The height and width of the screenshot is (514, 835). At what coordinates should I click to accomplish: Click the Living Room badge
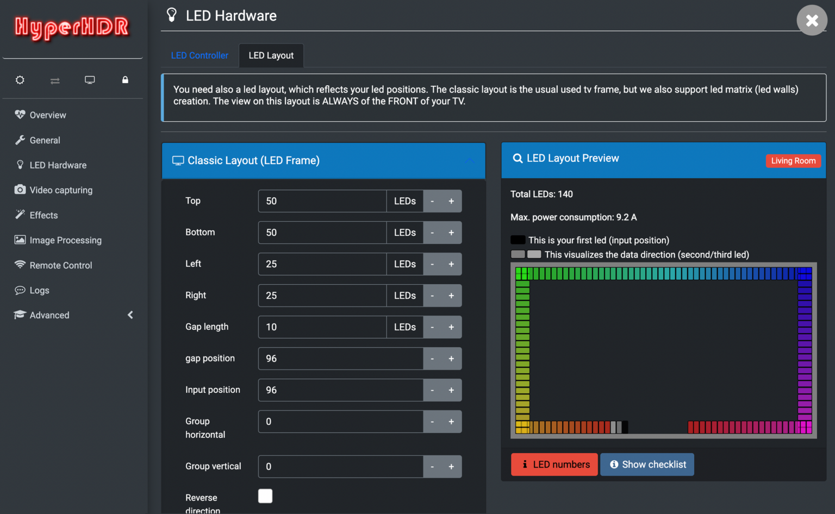tap(793, 161)
